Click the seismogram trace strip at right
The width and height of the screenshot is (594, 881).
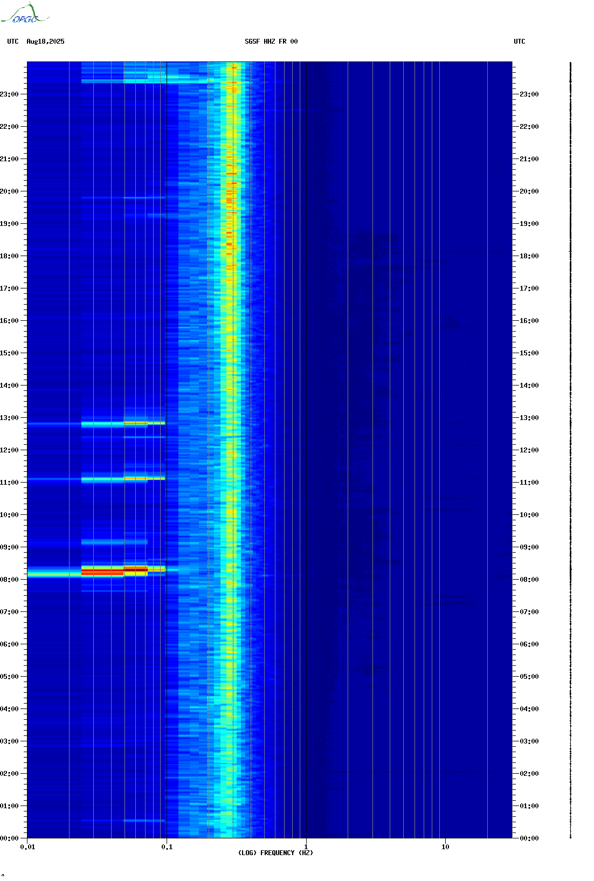point(571,450)
